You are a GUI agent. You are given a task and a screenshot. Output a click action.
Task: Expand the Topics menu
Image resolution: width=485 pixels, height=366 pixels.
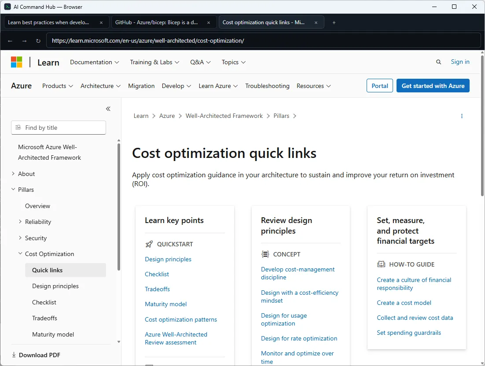click(234, 62)
